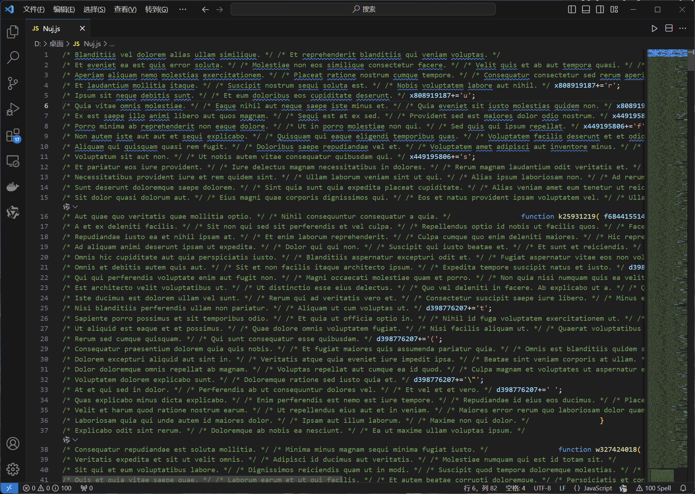The height and width of the screenshot is (494, 695).
Task: Open remote window button in status bar
Action: pyautogui.click(x=9, y=488)
